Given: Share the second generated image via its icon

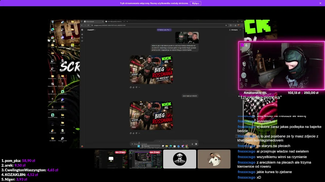Looking at the screenshot, I should [170, 127].
